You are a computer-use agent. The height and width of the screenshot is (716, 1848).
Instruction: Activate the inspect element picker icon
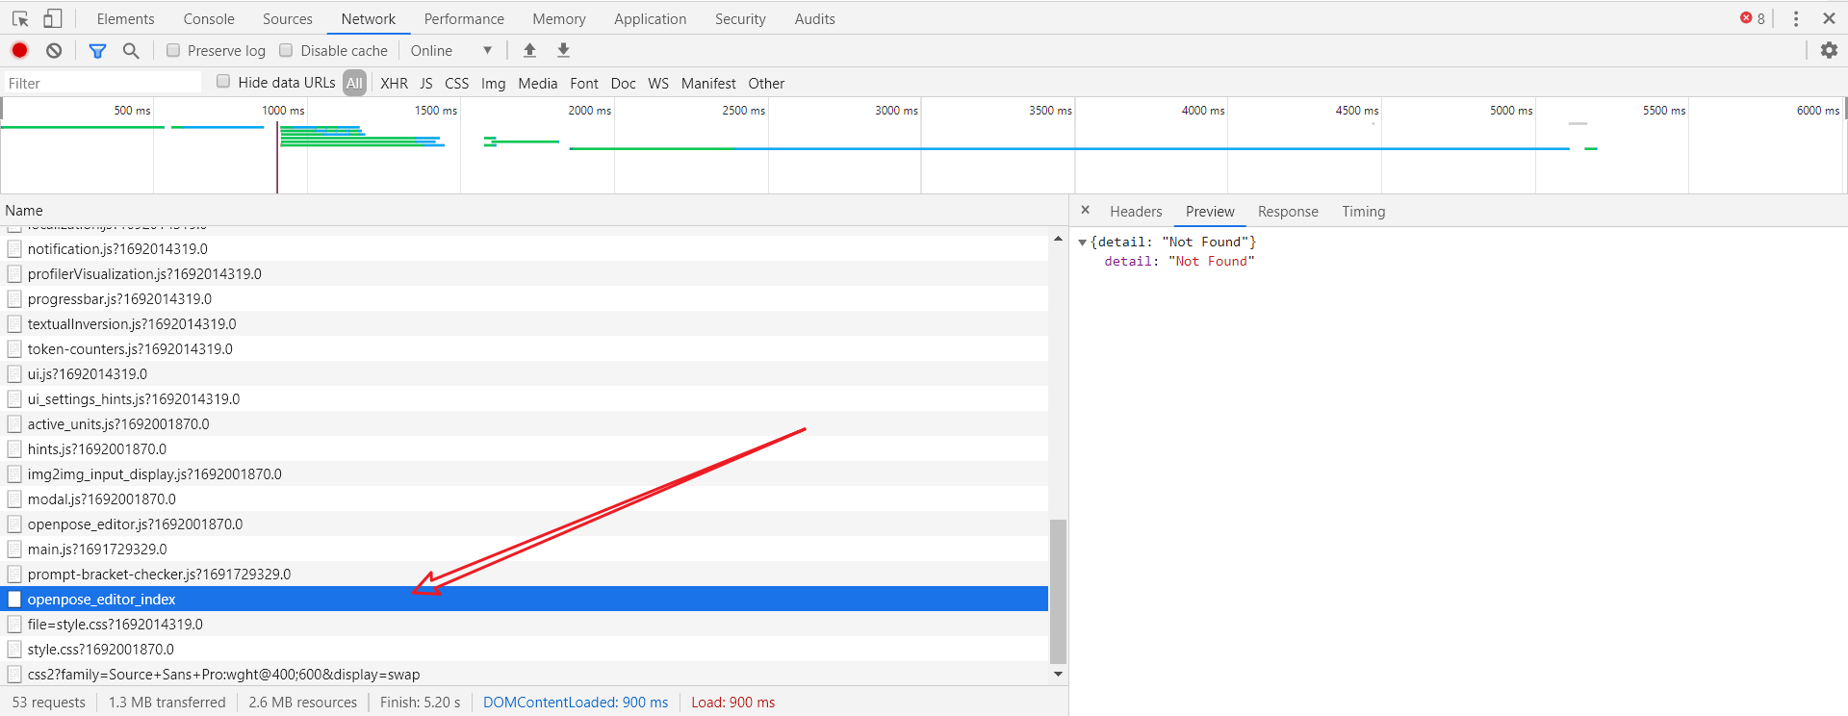click(20, 18)
